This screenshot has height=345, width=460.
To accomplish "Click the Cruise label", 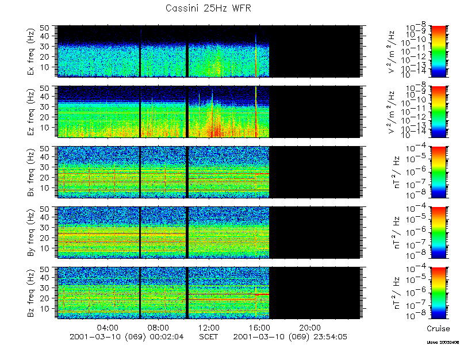I will click(438, 328).
